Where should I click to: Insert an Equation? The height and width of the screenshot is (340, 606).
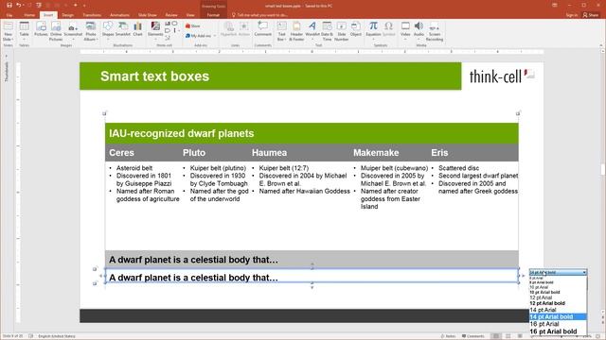tap(373, 30)
